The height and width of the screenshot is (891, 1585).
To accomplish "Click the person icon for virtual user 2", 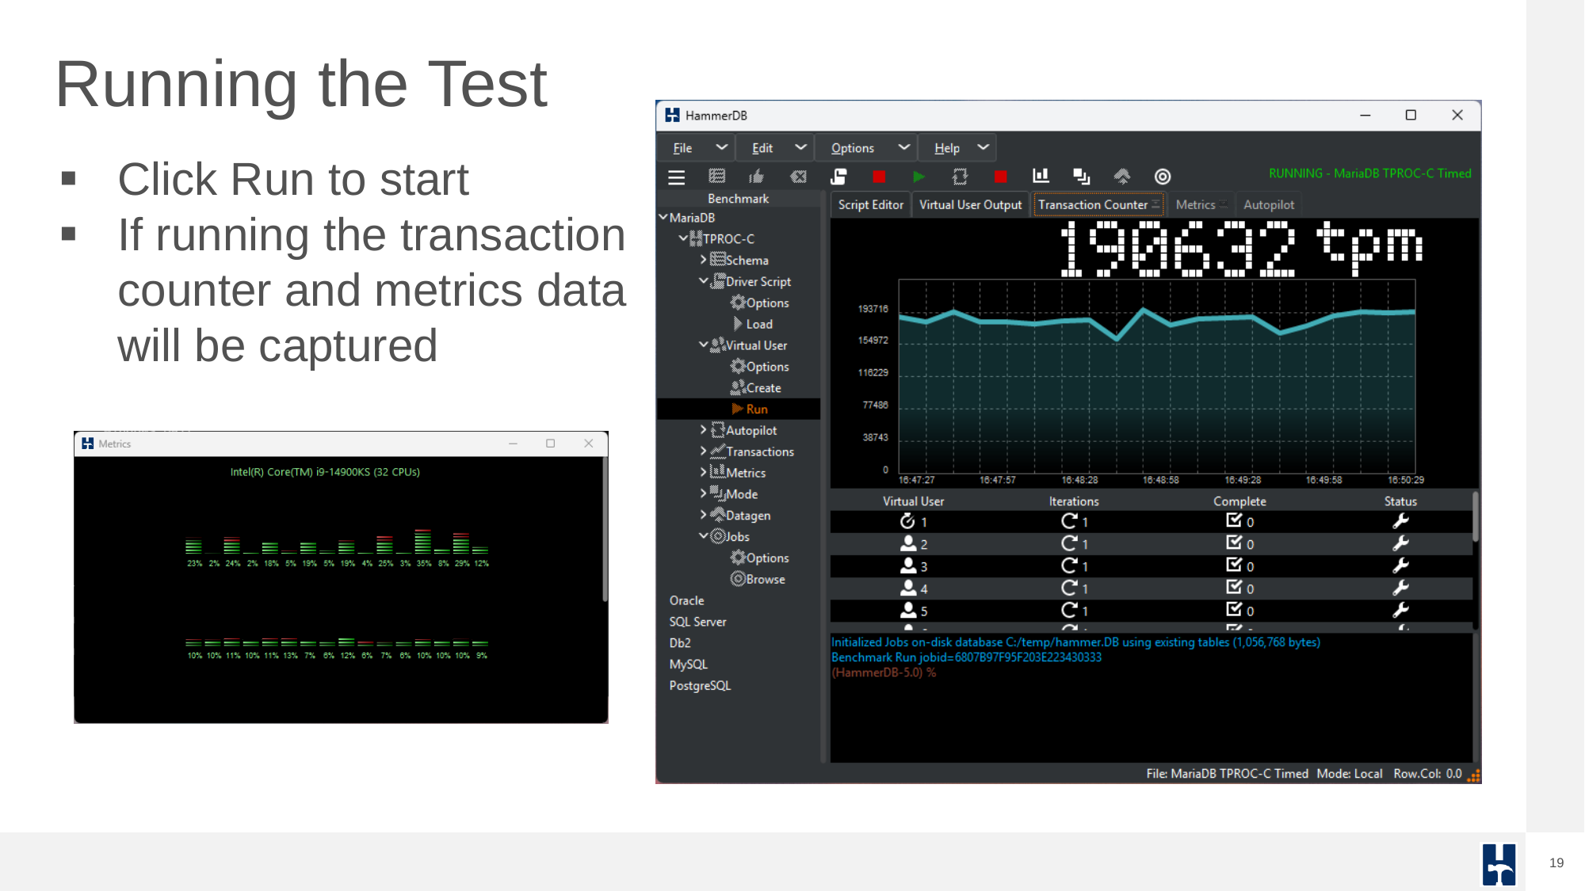I will pos(908,543).
